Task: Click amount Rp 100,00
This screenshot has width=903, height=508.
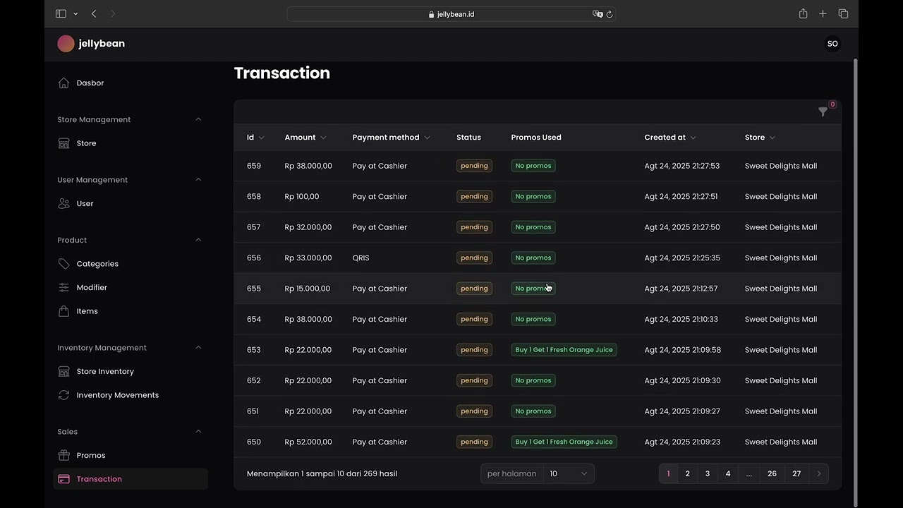Action: pos(302,197)
